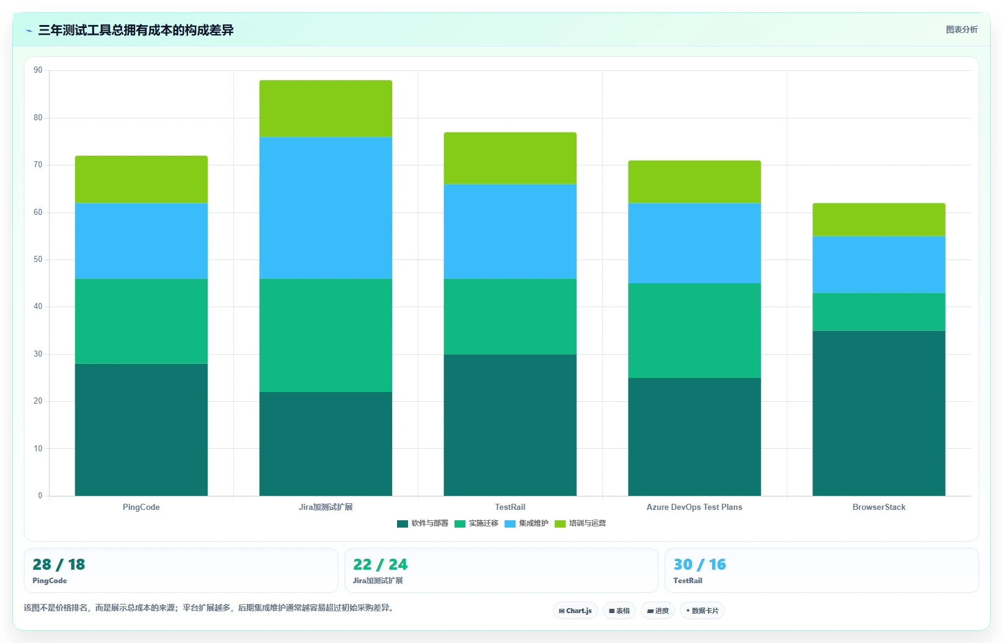1003x643 pixels.
Task: Select PingCode's dark teal 软件与部署 bar segment
Action: click(x=141, y=430)
